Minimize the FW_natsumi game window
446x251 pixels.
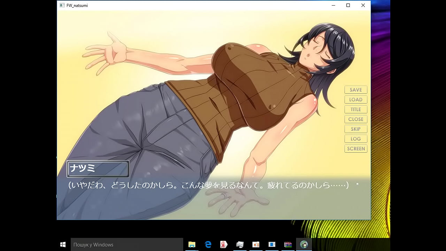coord(333,5)
